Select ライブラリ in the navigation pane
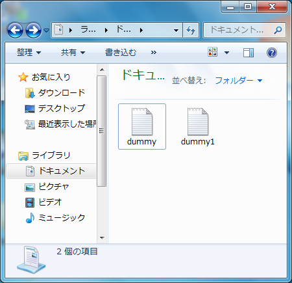 click(51, 155)
